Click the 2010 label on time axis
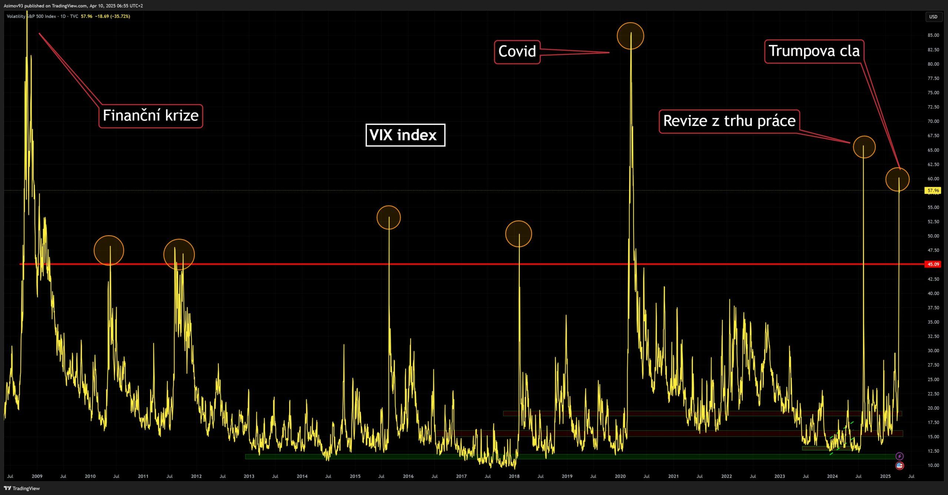The image size is (948, 495). pyautogui.click(x=90, y=476)
